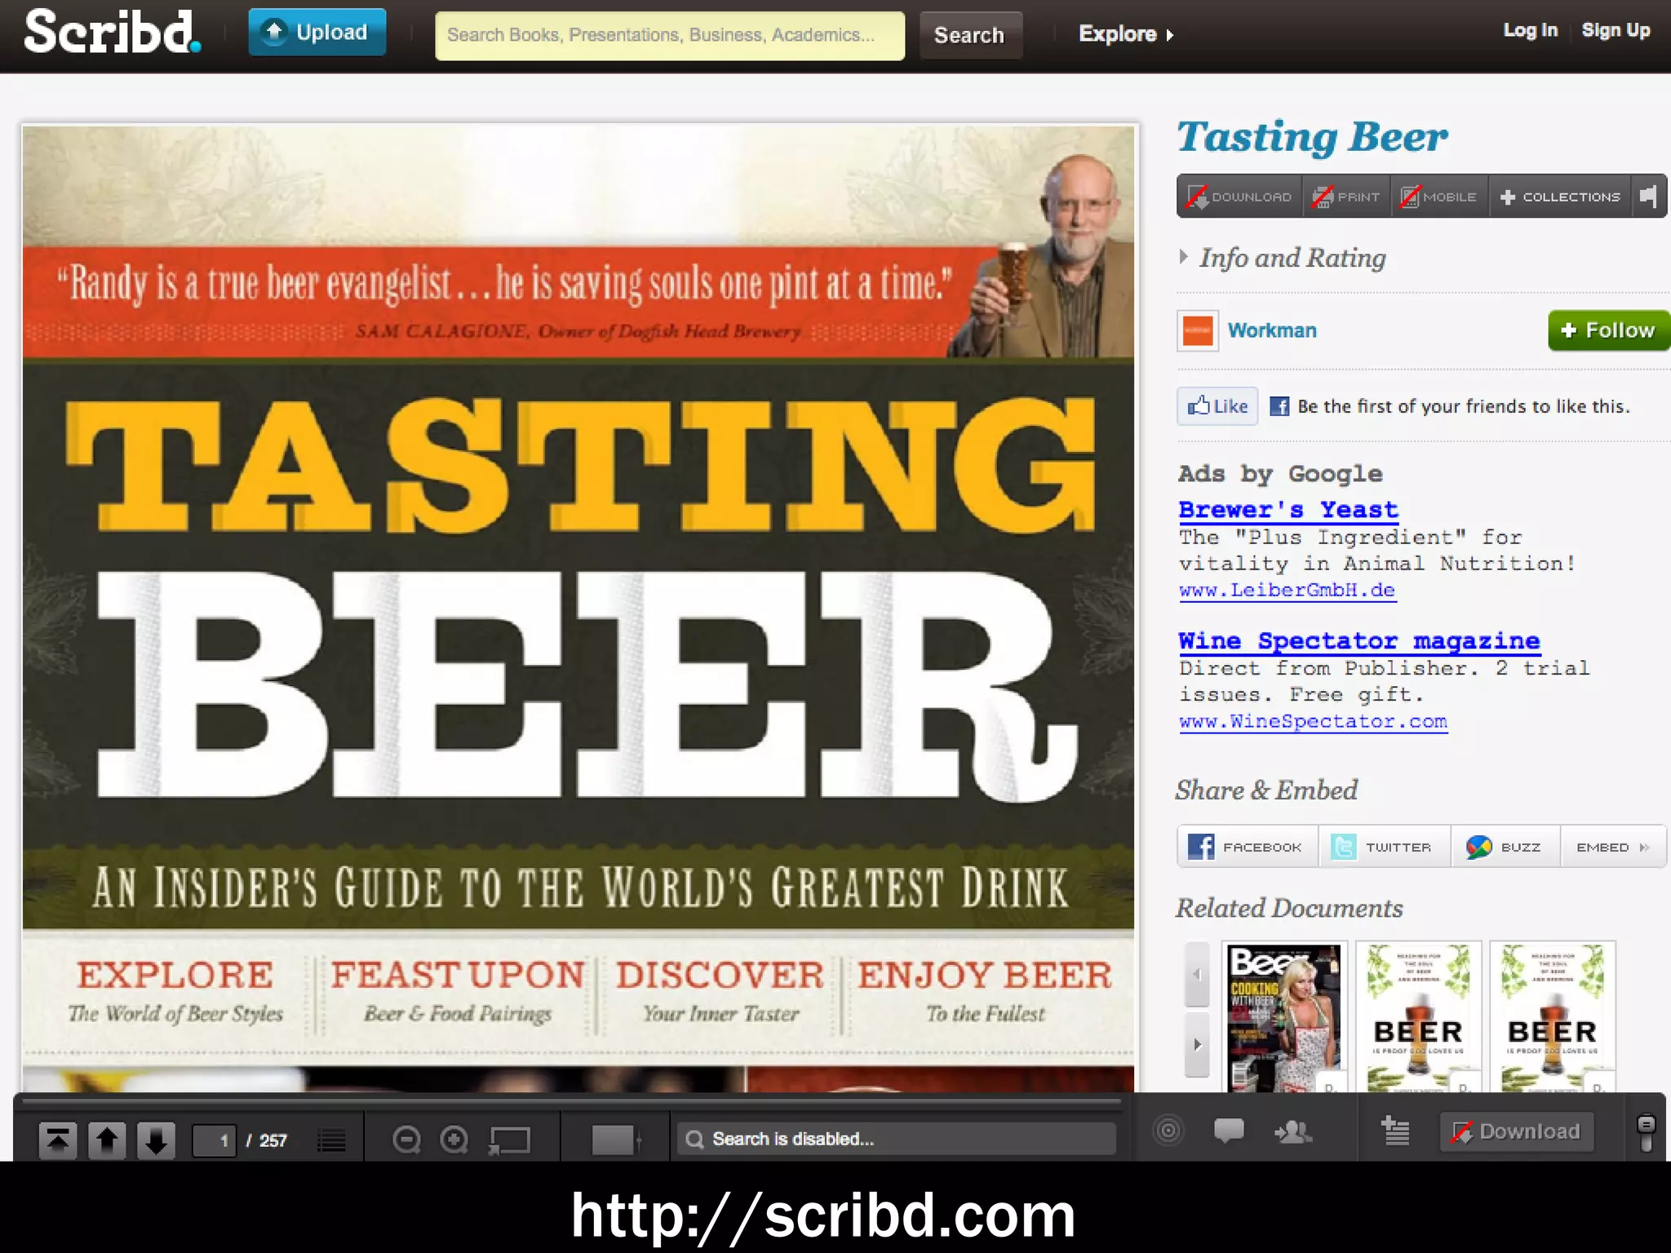Select the Mobile option in document toolbar
1671x1253 pixels.
click(1439, 197)
